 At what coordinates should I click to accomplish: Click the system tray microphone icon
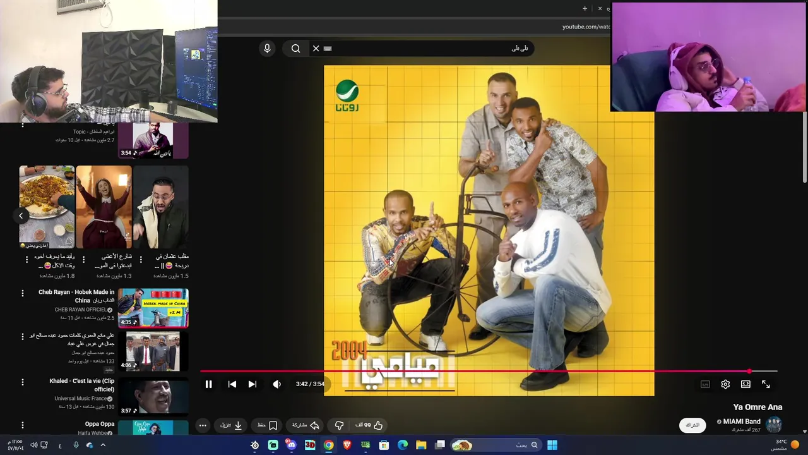pyautogui.click(x=76, y=445)
